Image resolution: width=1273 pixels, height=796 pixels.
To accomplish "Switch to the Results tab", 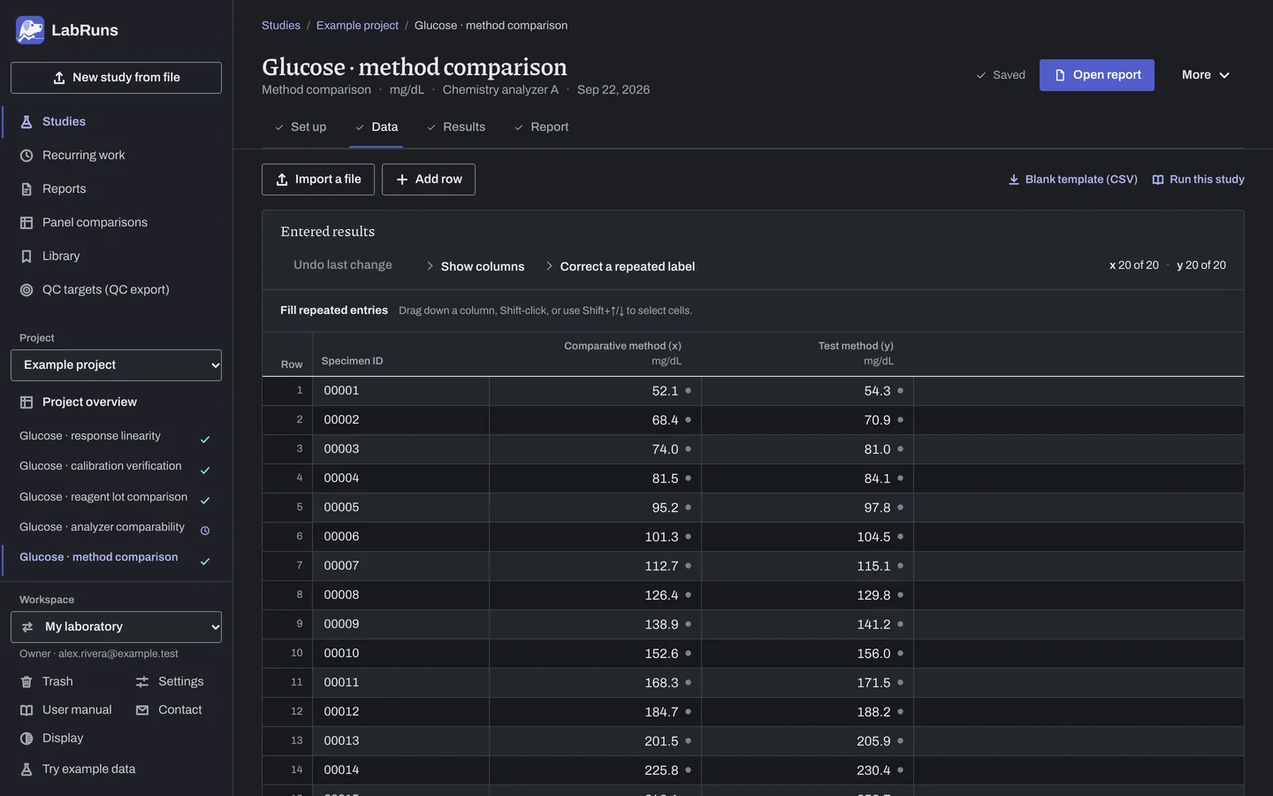I will pos(455,127).
